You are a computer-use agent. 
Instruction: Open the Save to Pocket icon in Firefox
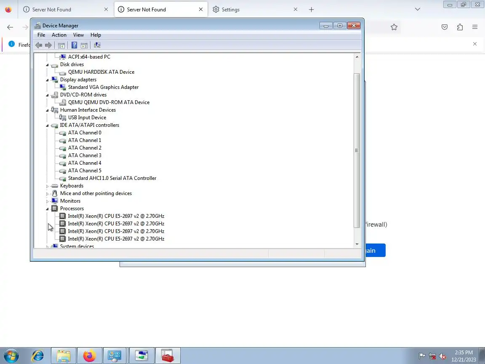point(445,27)
